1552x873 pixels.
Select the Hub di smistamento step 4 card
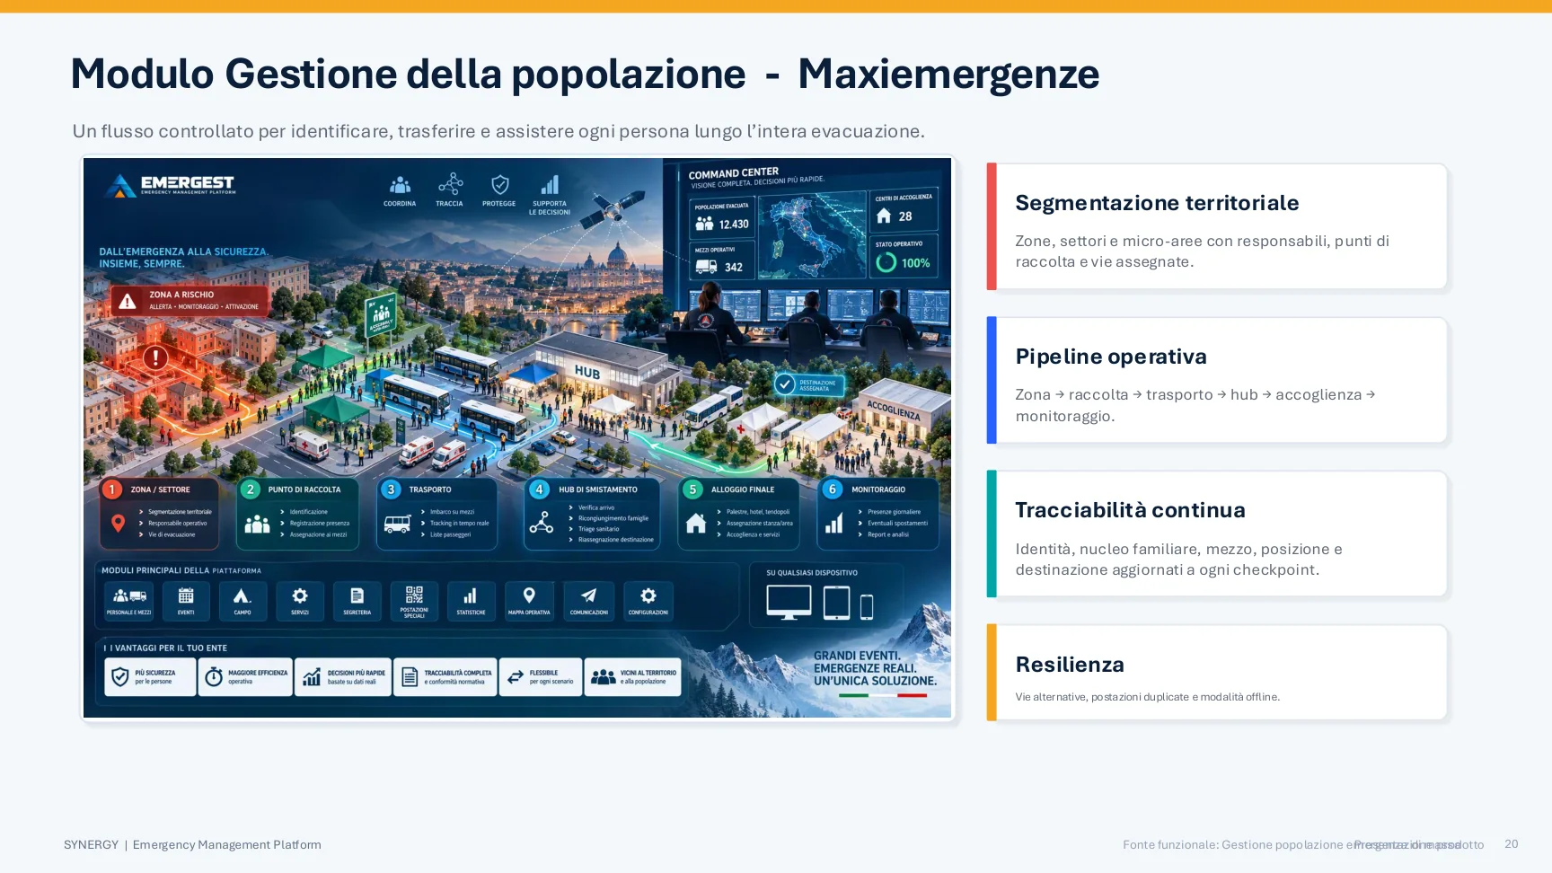click(592, 514)
